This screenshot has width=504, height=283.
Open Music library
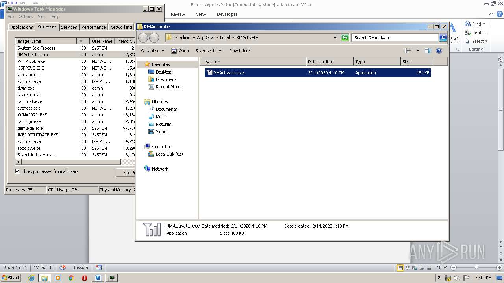(x=161, y=117)
